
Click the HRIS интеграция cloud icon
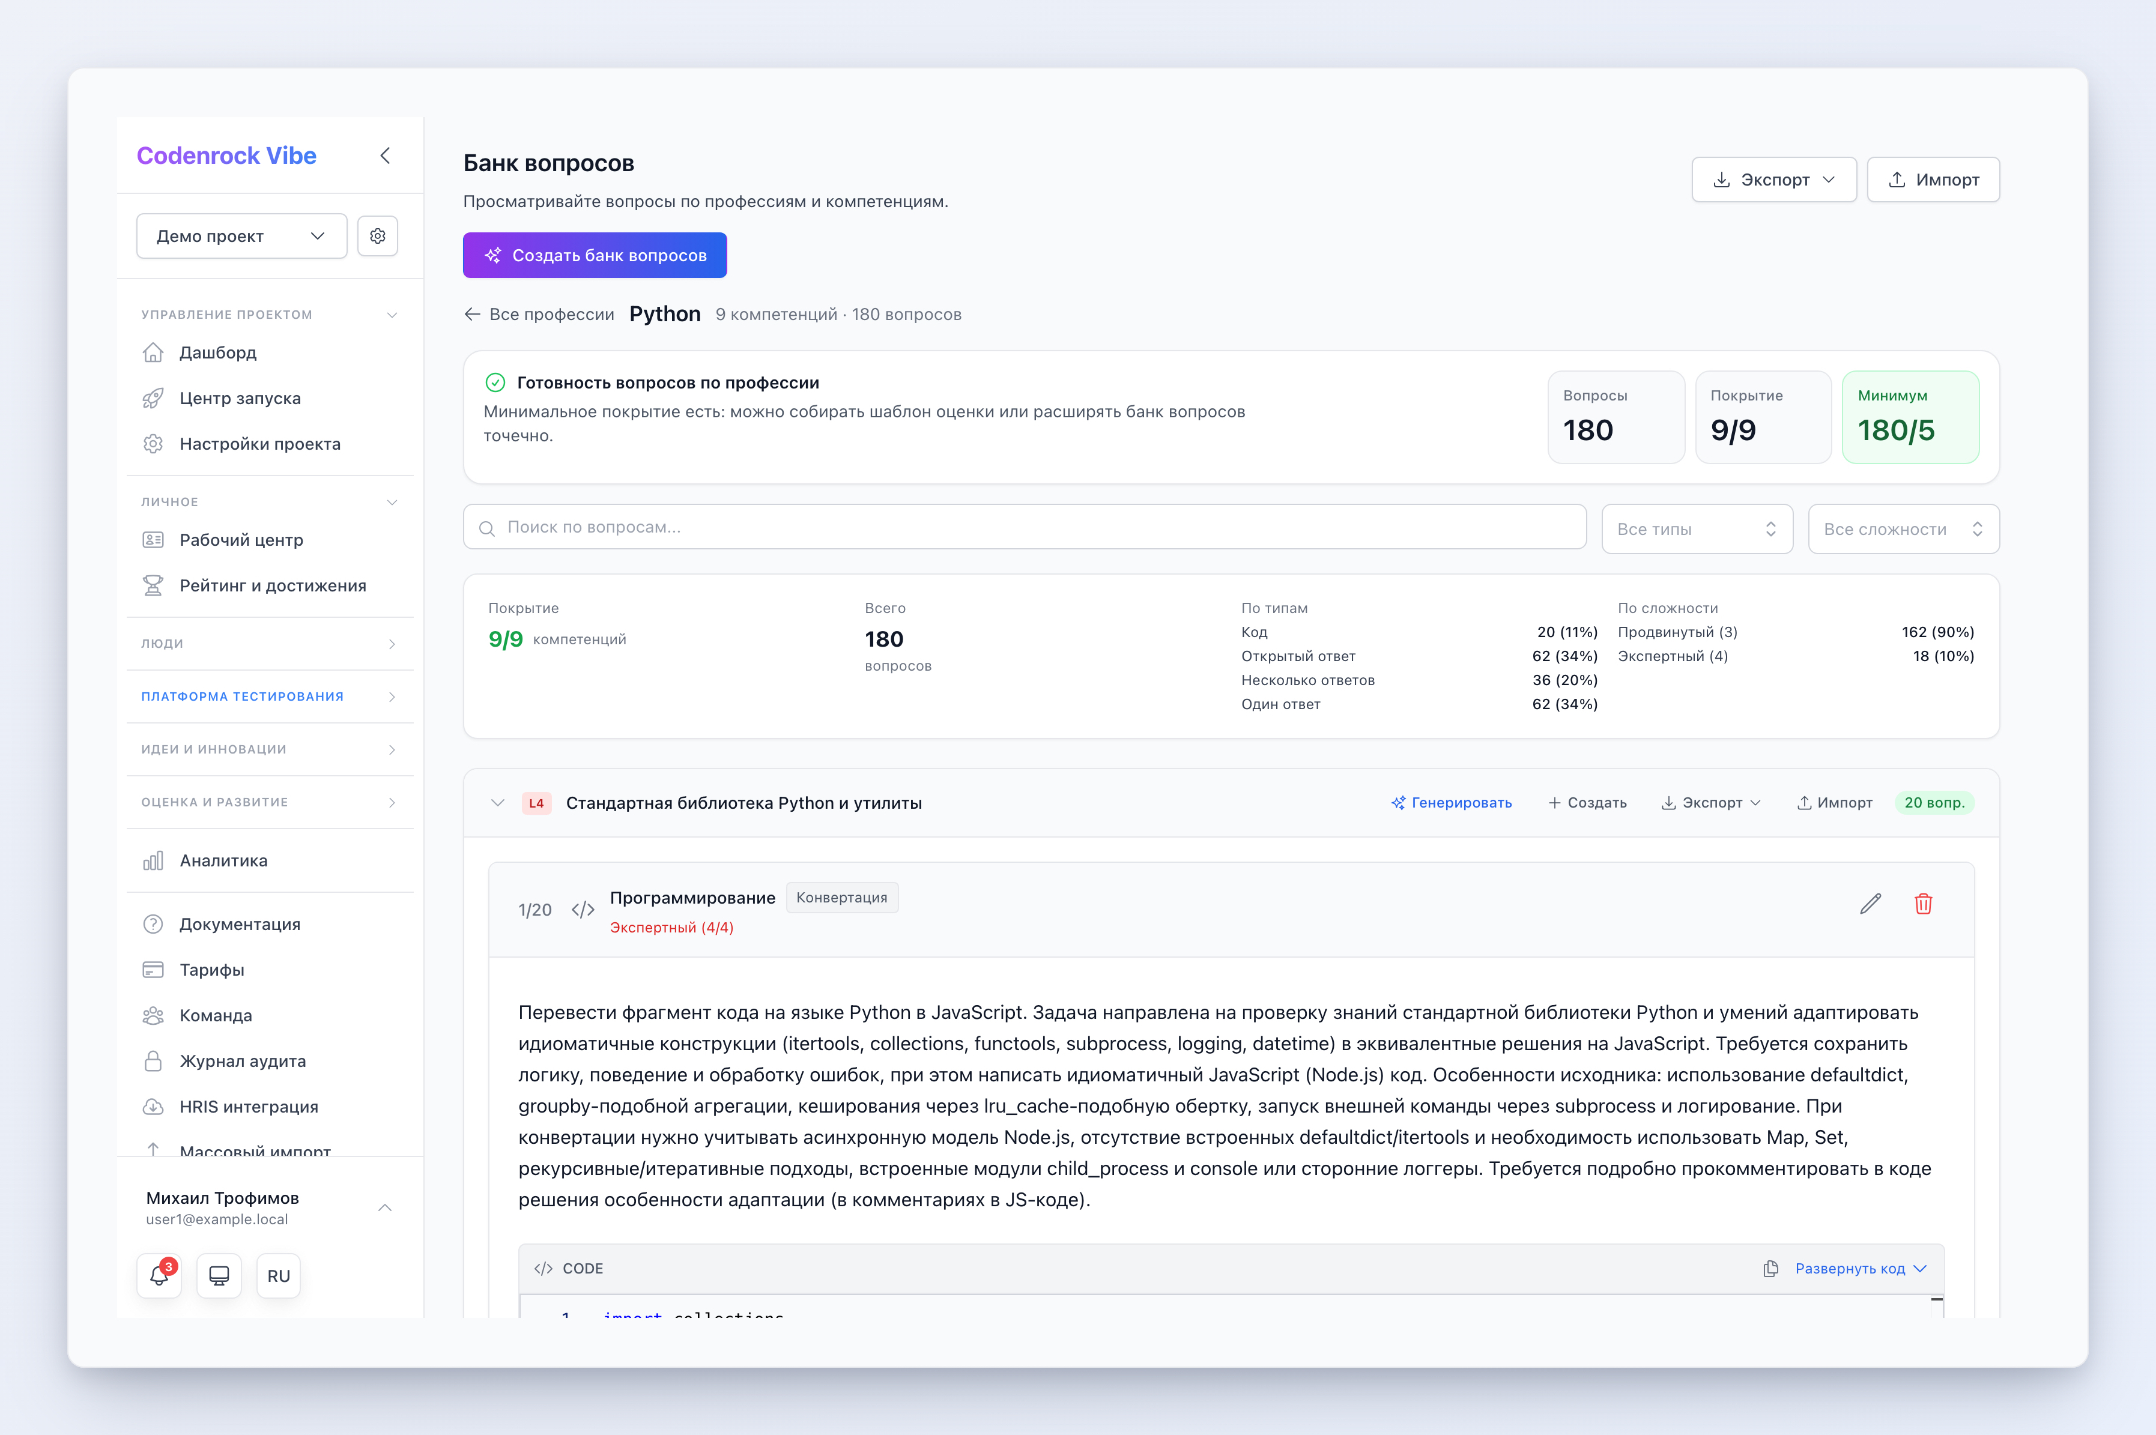click(x=153, y=1107)
